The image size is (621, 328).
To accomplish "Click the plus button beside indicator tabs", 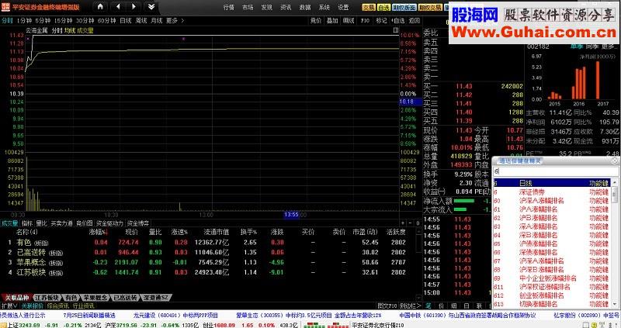I will tap(402, 223).
